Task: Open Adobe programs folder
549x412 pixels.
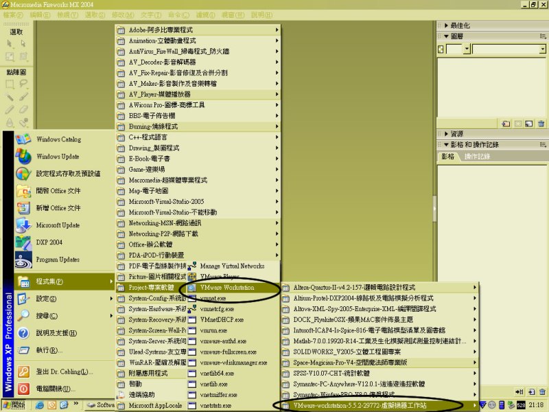Action: (198, 30)
